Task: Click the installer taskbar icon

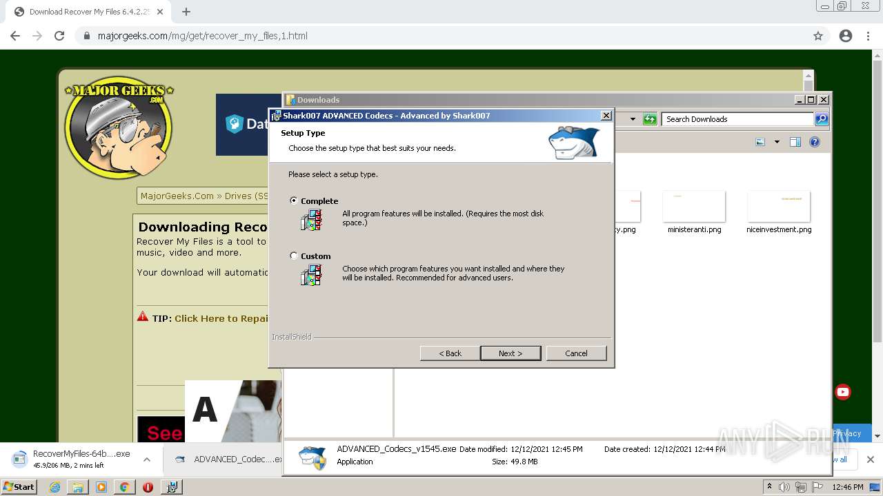Action: click(x=172, y=486)
